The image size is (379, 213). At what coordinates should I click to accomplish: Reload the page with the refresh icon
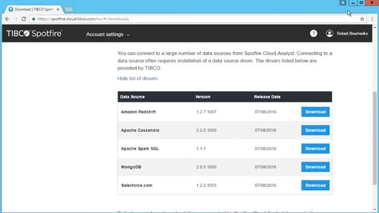coord(24,19)
